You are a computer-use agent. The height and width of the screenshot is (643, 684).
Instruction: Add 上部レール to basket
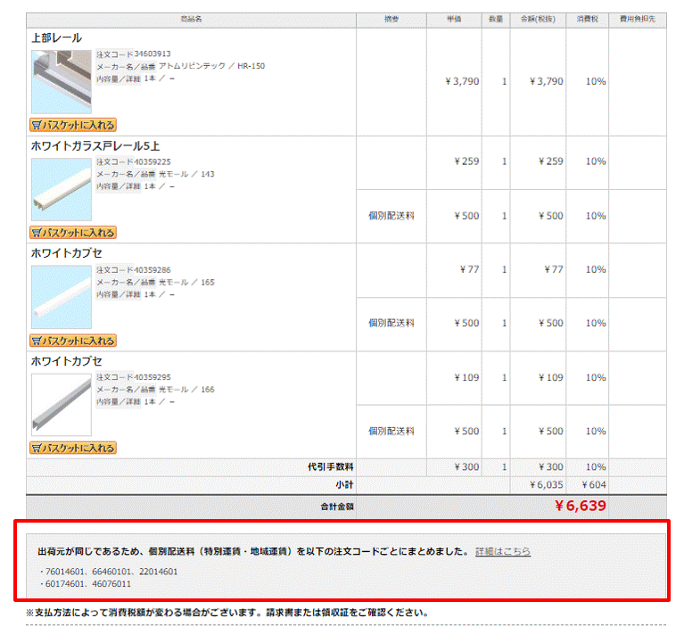[73, 125]
